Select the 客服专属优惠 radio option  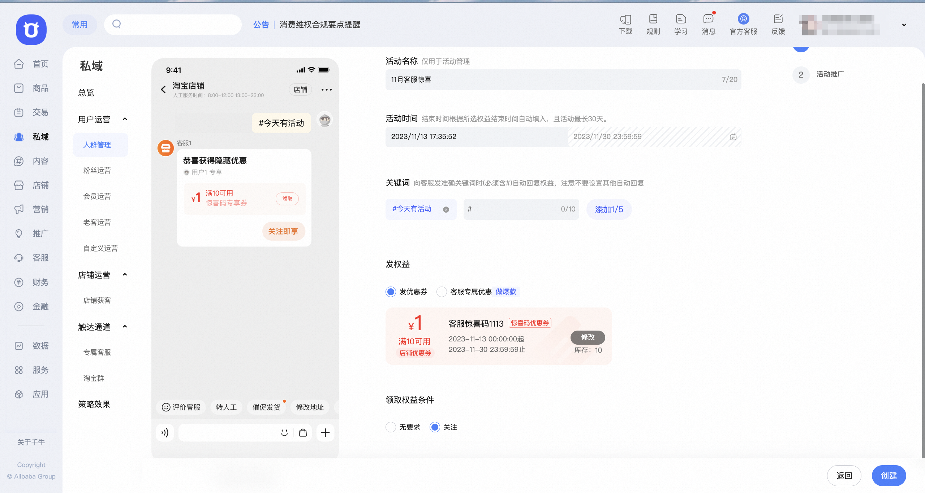441,292
